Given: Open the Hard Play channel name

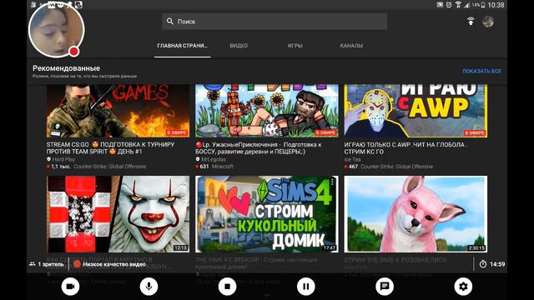Looking at the screenshot, I should point(63,159).
